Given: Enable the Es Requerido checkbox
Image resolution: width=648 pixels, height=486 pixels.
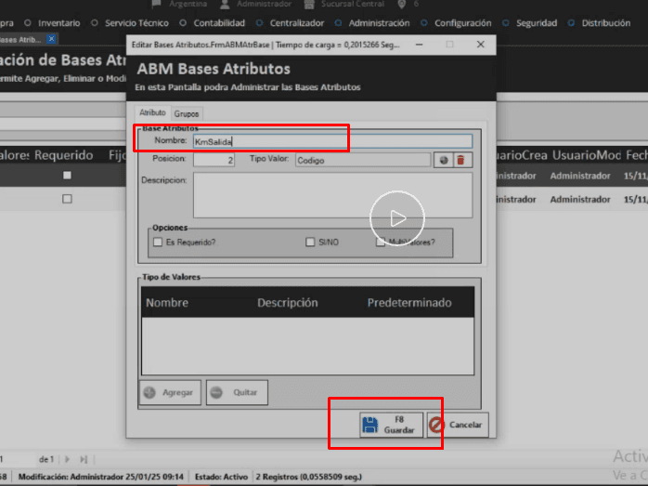Looking at the screenshot, I should (x=158, y=243).
